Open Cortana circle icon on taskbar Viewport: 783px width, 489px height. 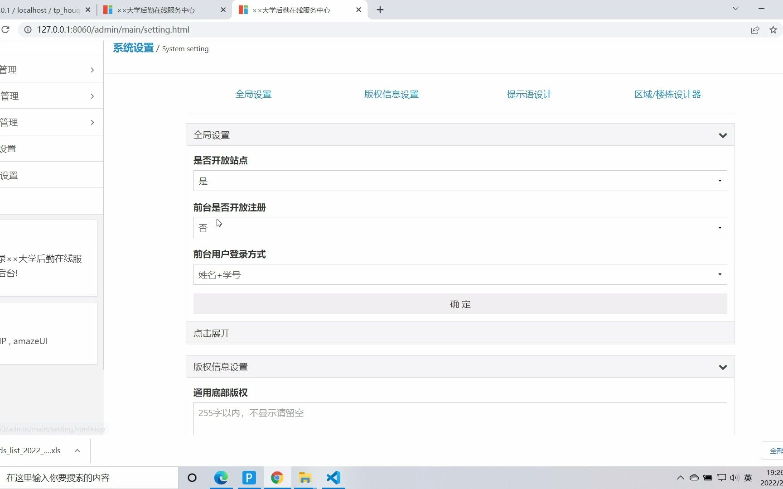pyautogui.click(x=192, y=478)
